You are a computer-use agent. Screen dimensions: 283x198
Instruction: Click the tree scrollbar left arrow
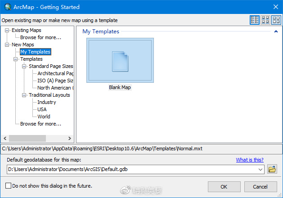(x=5, y=139)
